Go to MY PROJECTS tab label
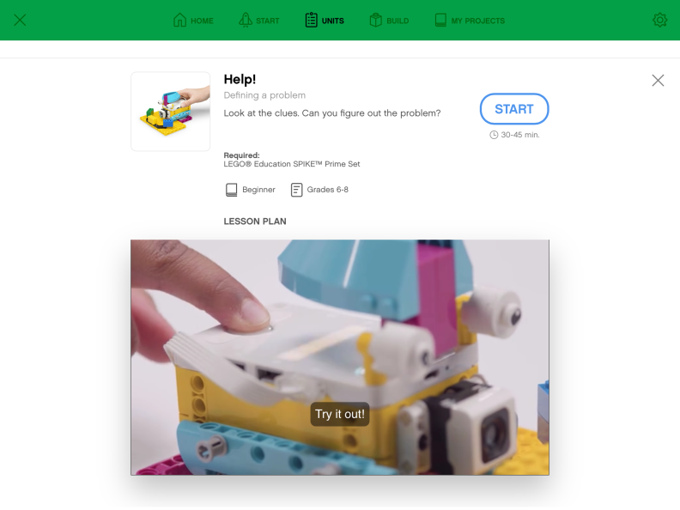This screenshot has height=510, width=680. click(x=478, y=21)
